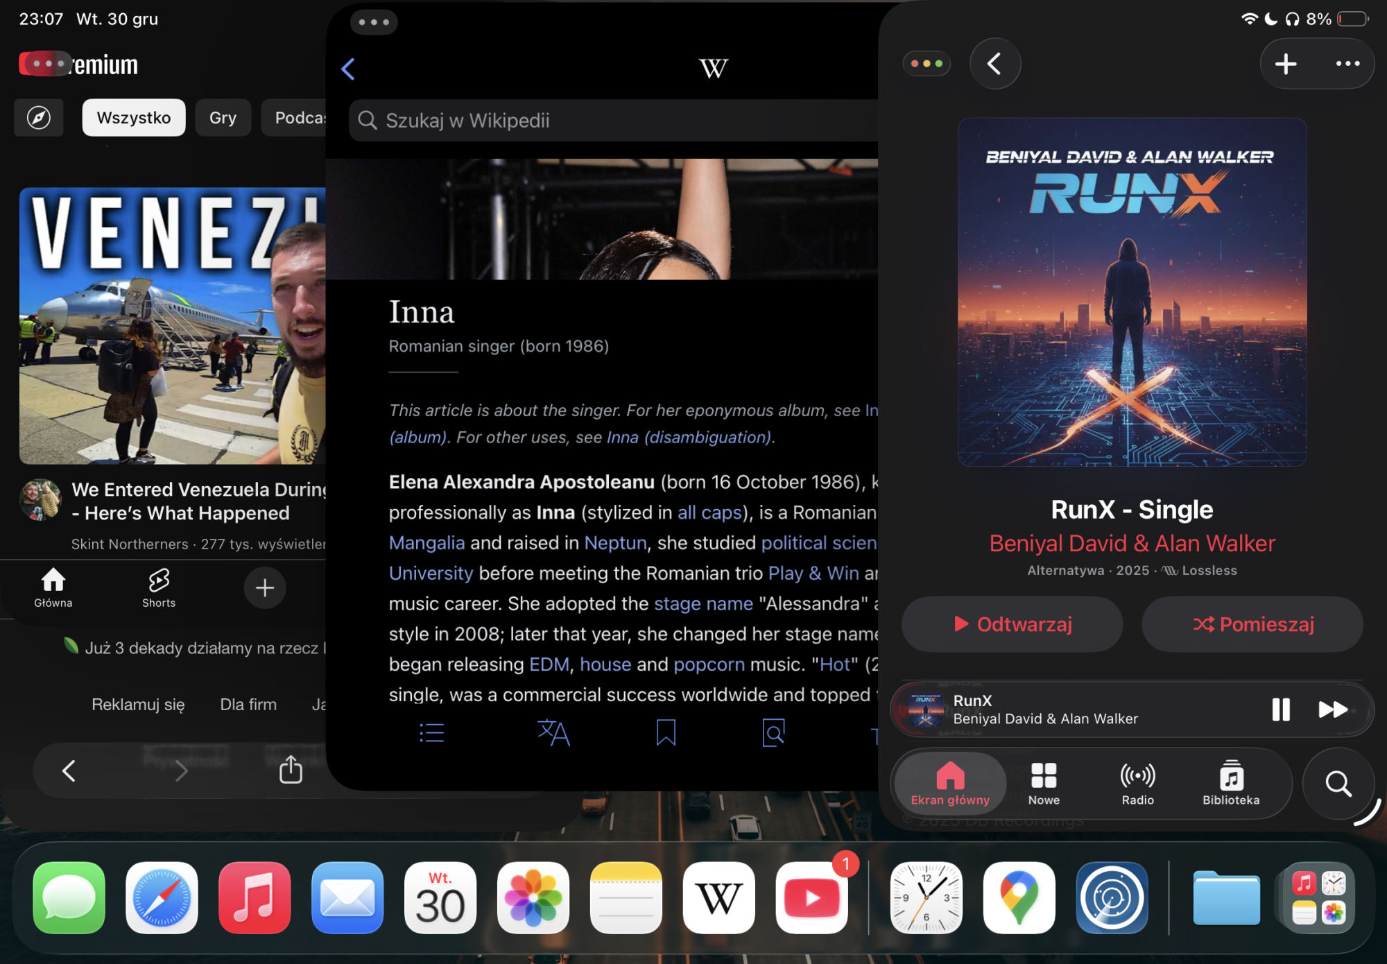Tap the search icon in Music app

pyautogui.click(x=1338, y=784)
